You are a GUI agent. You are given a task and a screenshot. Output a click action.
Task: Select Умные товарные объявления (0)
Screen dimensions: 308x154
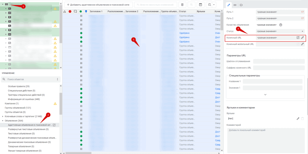tap(25, 151)
